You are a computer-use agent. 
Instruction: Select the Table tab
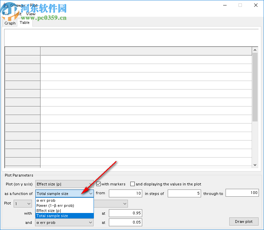(24, 22)
